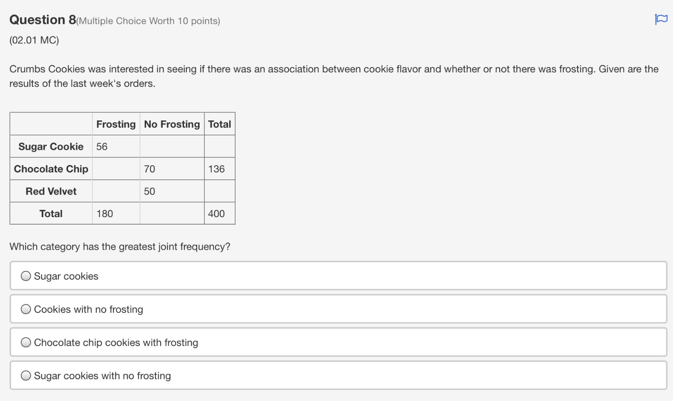The height and width of the screenshot is (401, 673).
Task: Click the cell containing 70
Action: tap(149, 169)
